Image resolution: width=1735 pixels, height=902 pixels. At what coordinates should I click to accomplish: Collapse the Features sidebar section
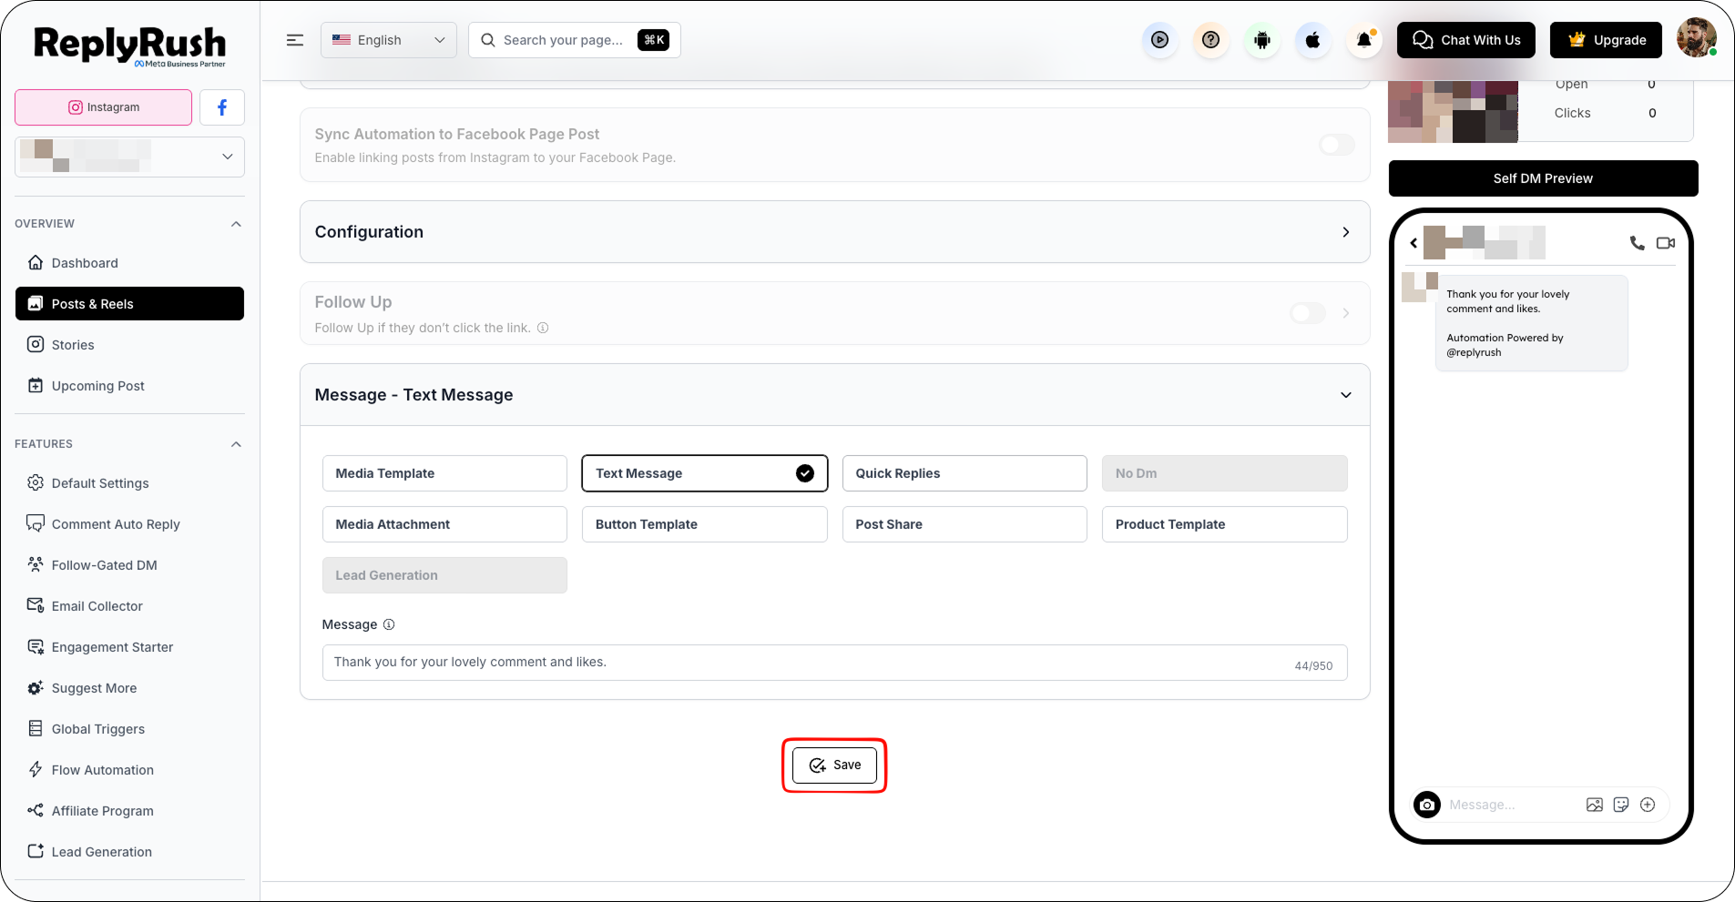point(236,444)
